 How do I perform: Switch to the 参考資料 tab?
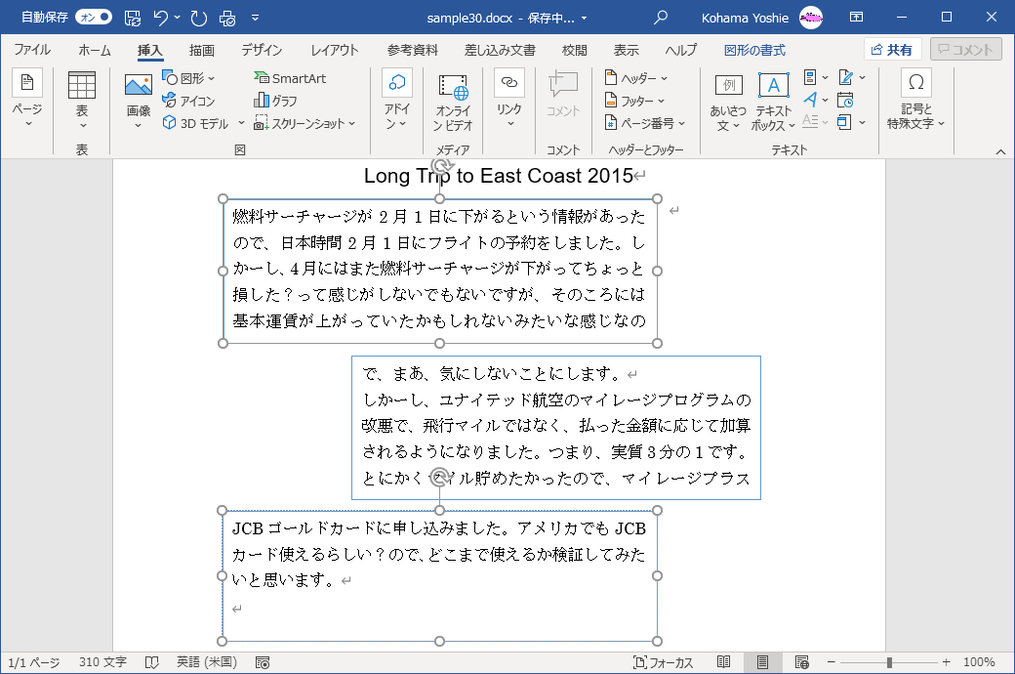click(412, 50)
